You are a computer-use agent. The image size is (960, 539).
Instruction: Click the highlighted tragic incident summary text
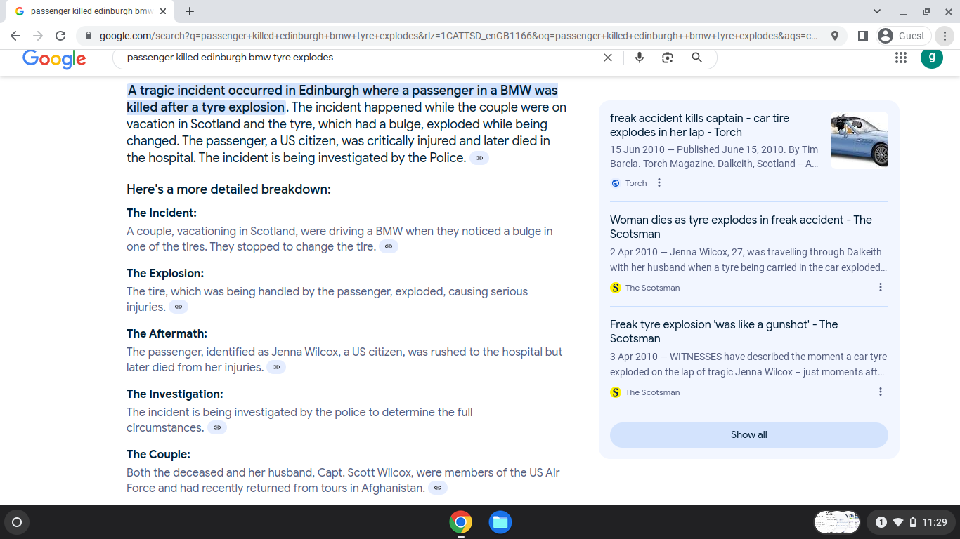pos(342,99)
